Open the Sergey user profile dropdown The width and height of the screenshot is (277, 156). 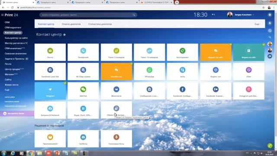pos(241,15)
